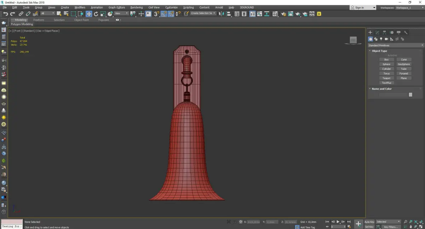
Task: Toggle the Selection Lock icon in status bar
Action: [x=234, y=222]
